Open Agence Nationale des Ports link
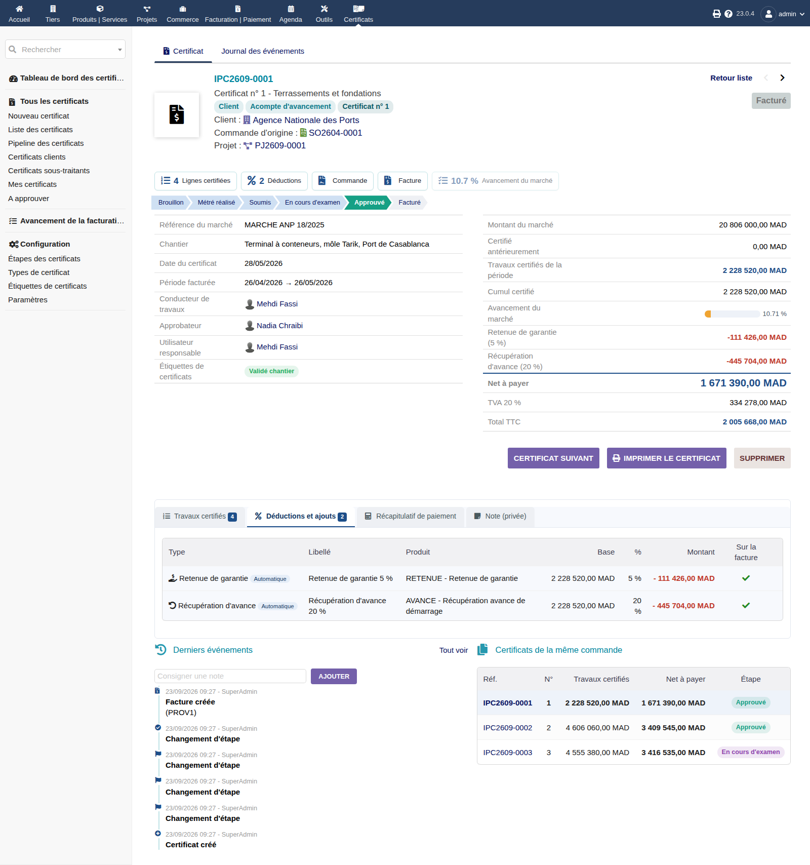This screenshot has height=865, width=810. [x=306, y=120]
